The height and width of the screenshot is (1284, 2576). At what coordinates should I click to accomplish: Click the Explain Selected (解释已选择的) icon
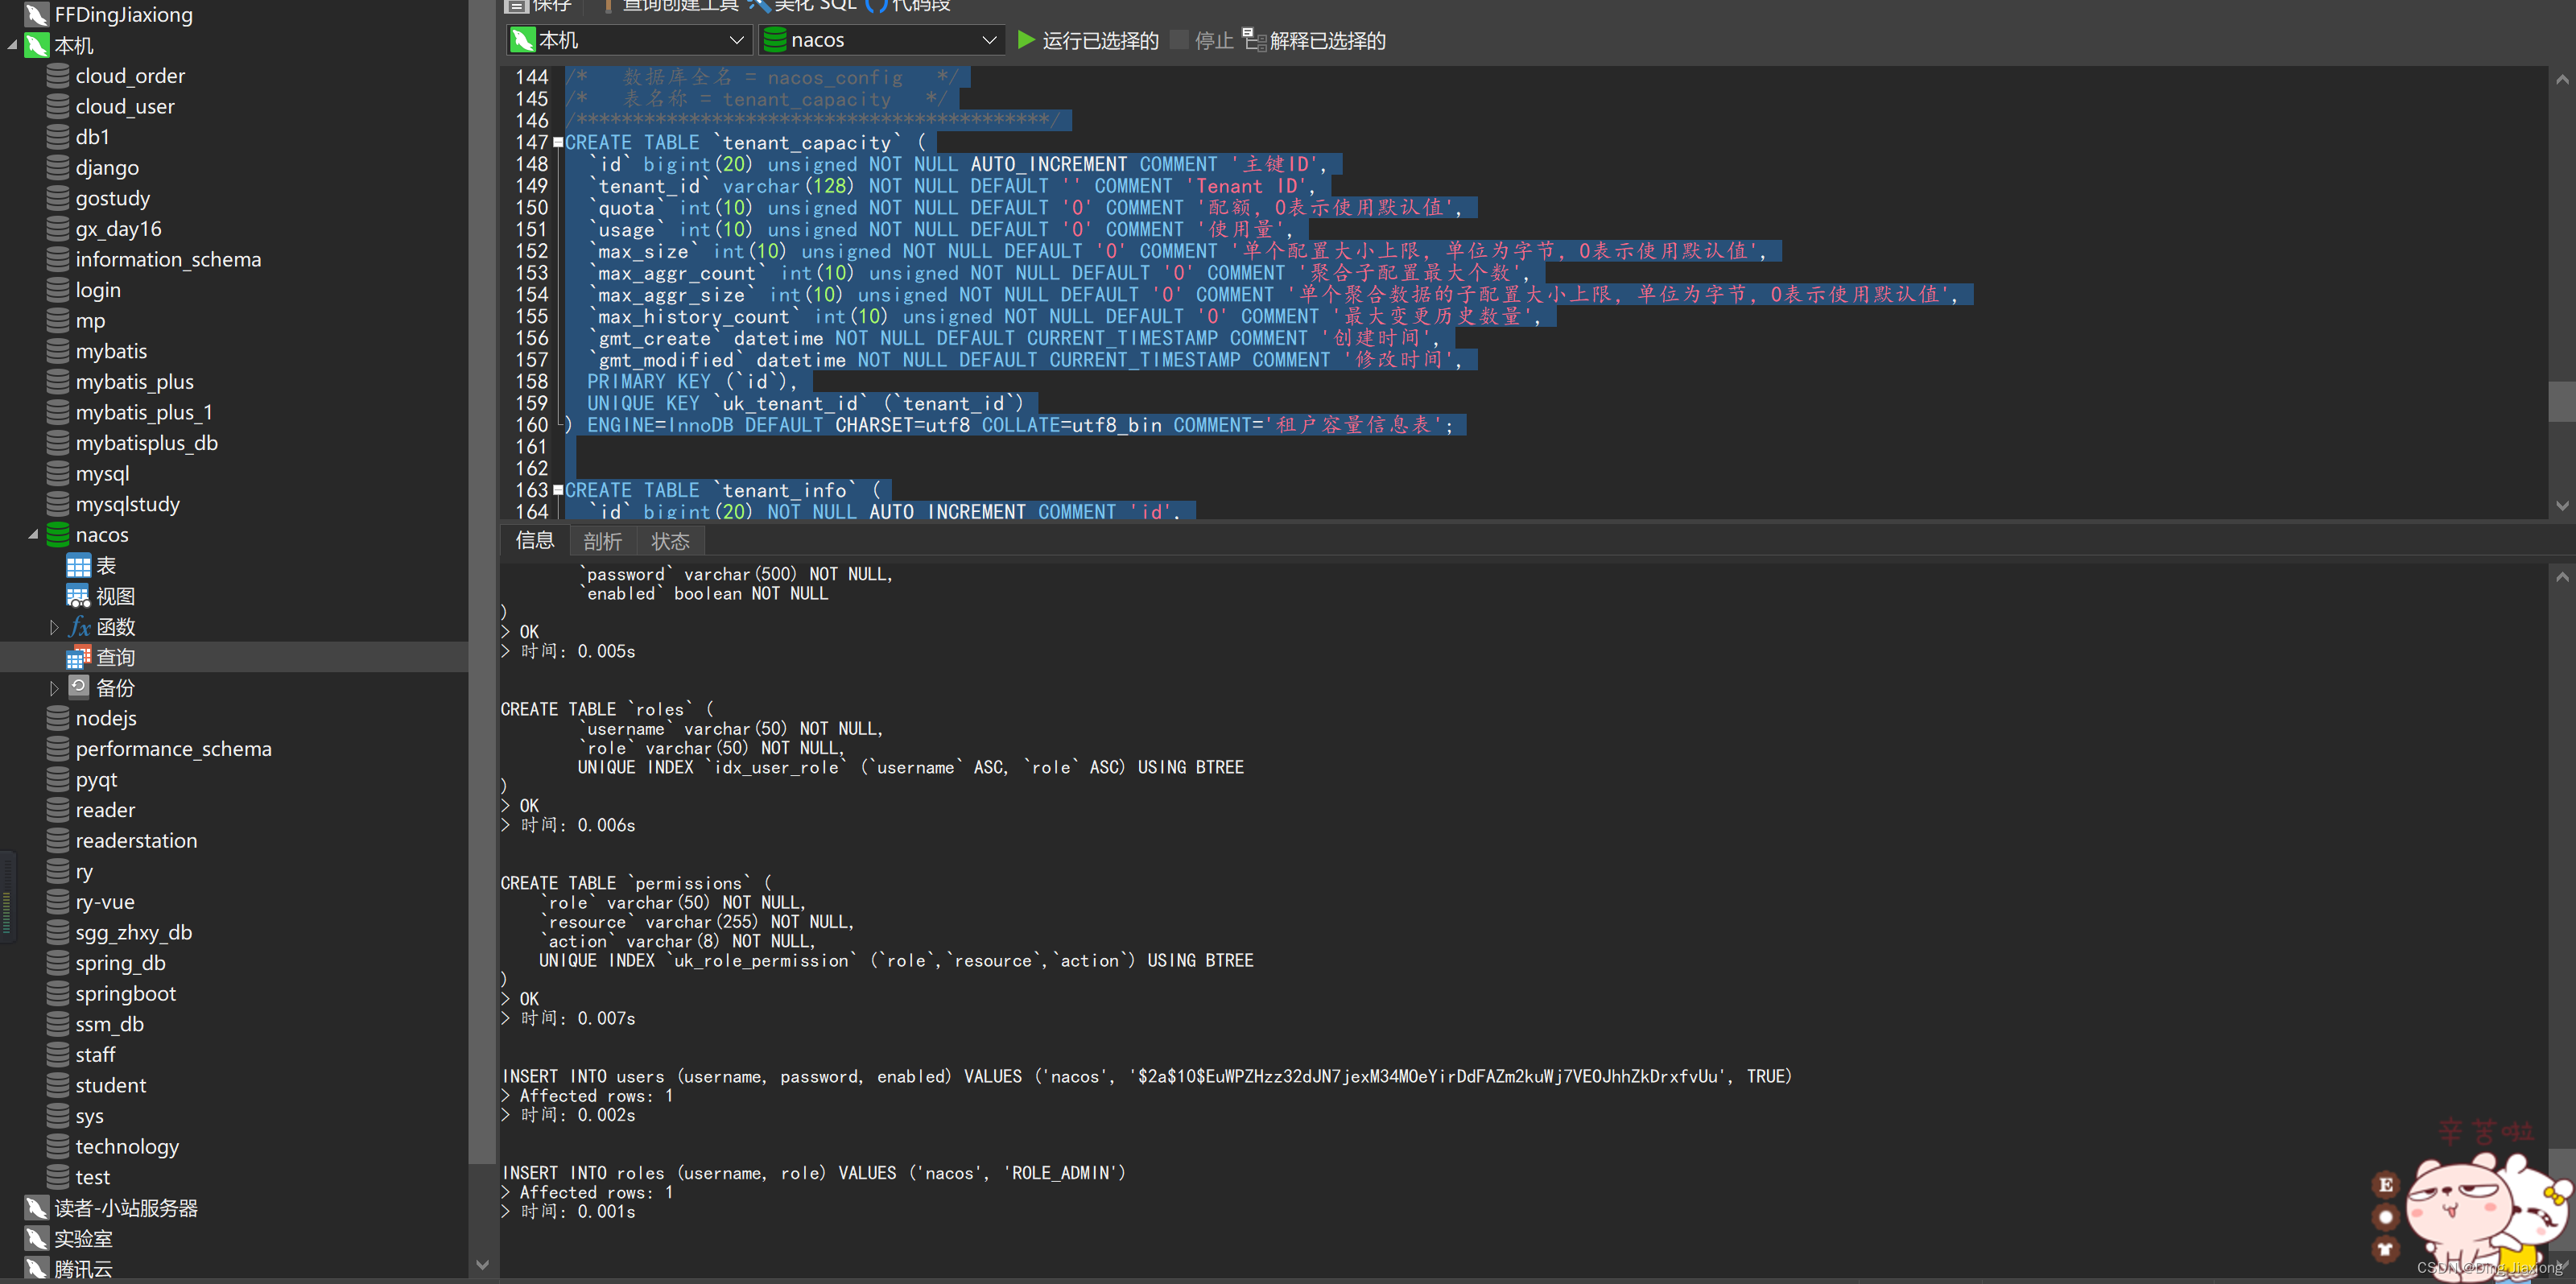click(1254, 40)
